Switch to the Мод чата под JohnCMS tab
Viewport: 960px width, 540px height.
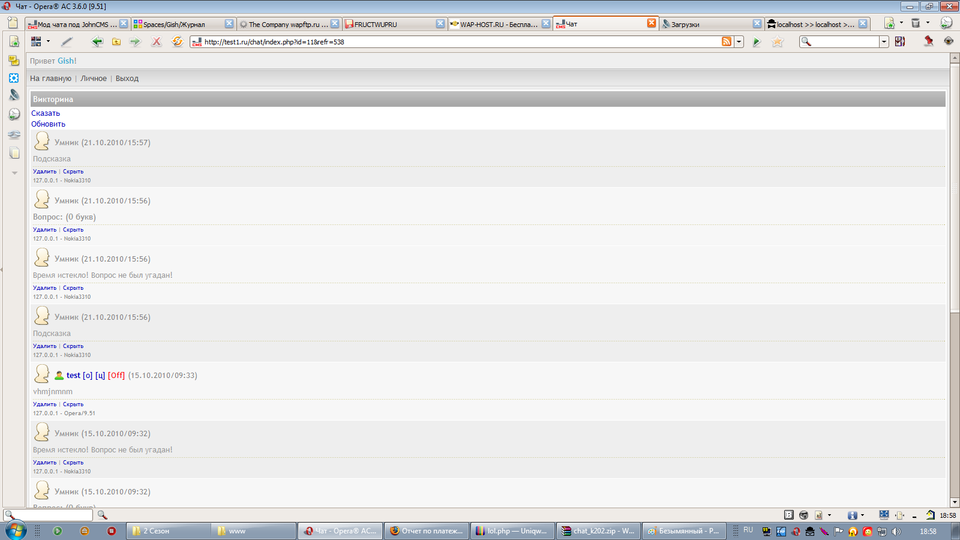tap(77, 24)
